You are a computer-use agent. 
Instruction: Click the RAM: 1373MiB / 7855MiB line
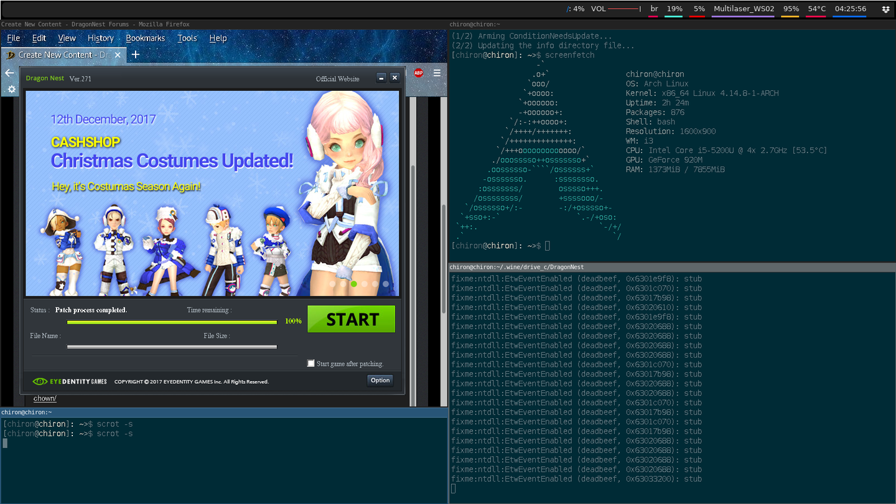[675, 169]
